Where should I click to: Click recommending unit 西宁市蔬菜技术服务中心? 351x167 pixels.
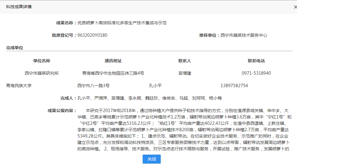[x=244, y=35]
